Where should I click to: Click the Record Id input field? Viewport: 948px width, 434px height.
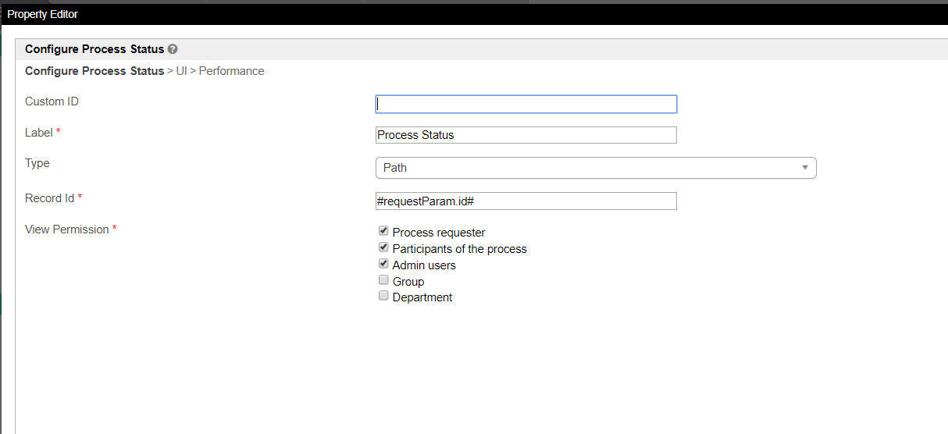526,201
